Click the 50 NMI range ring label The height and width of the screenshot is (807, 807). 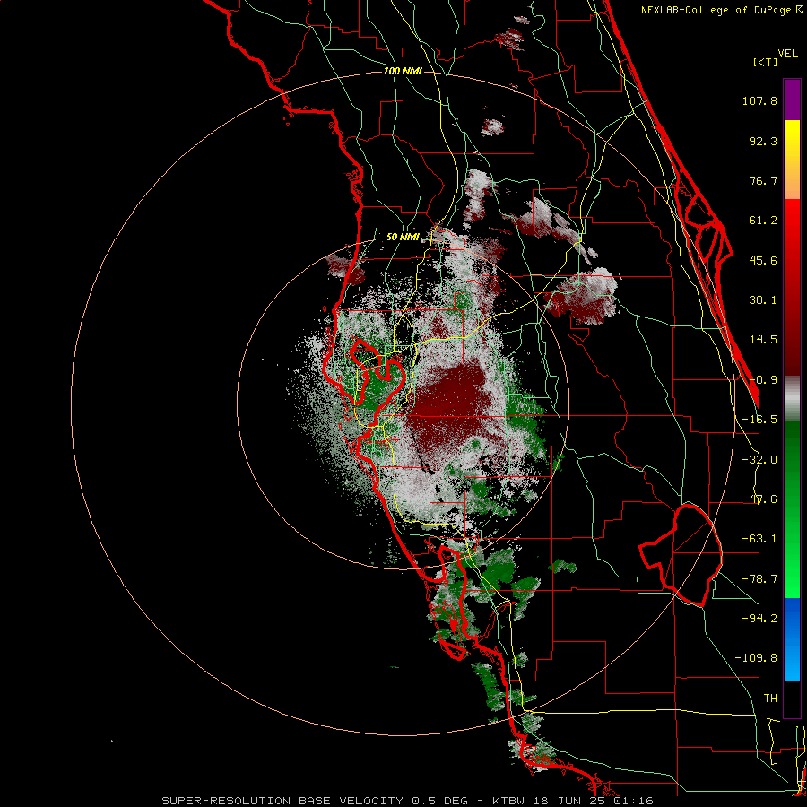(x=403, y=238)
